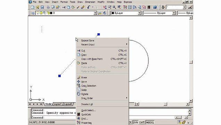Viewport: 221px width, 125px height.
Task: Expand the layer list dropdown arrow
Action: [95, 13]
